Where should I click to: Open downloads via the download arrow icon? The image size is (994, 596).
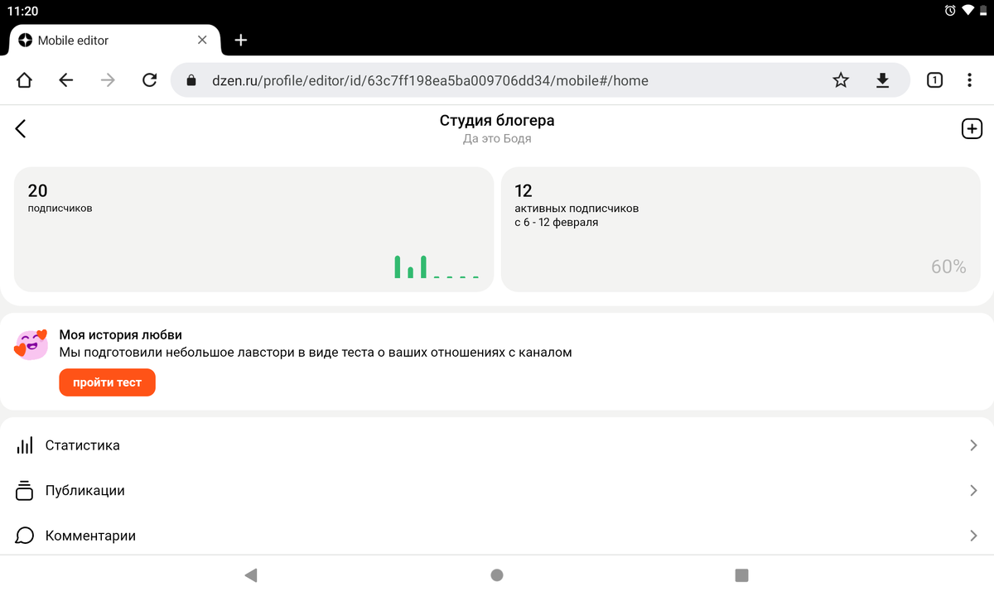coord(881,80)
